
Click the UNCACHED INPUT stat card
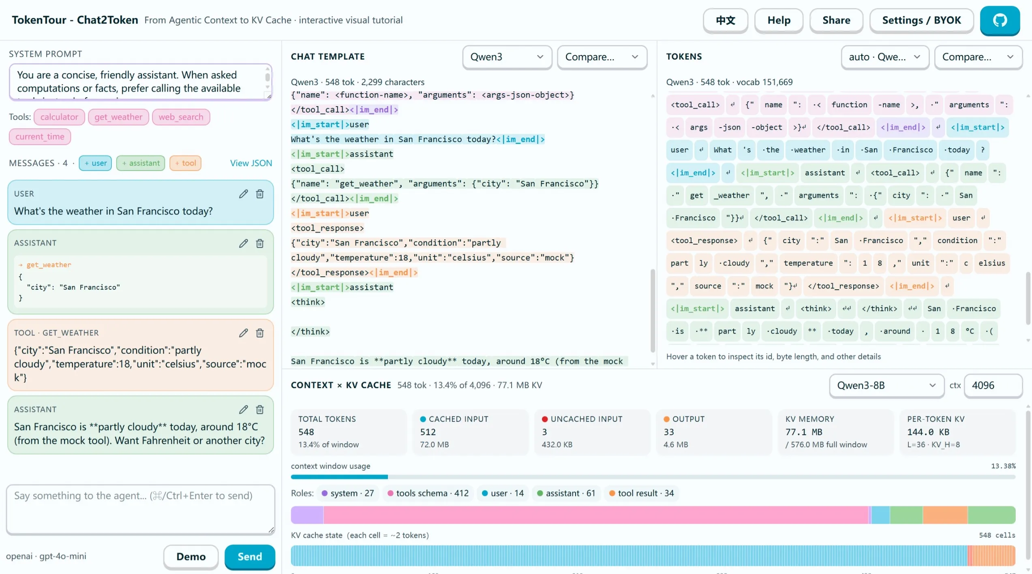point(592,432)
